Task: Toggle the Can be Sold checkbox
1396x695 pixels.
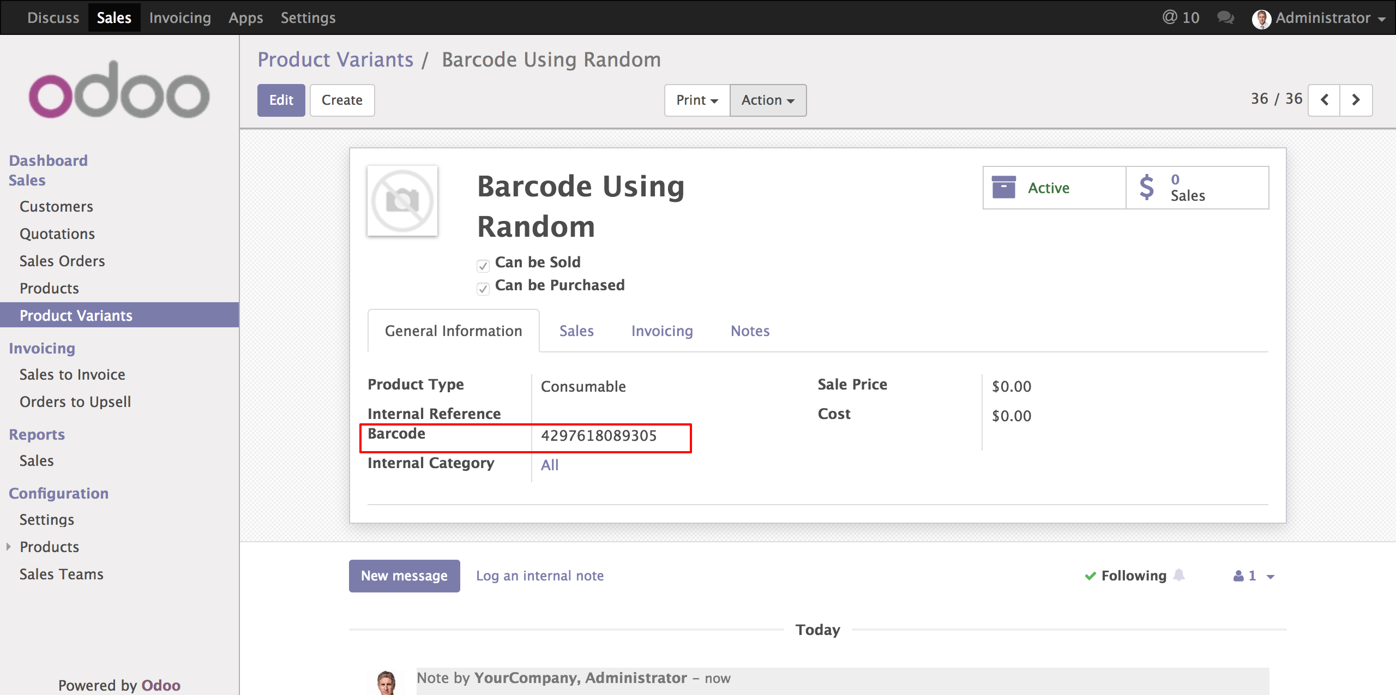Action: pos(483,266)
